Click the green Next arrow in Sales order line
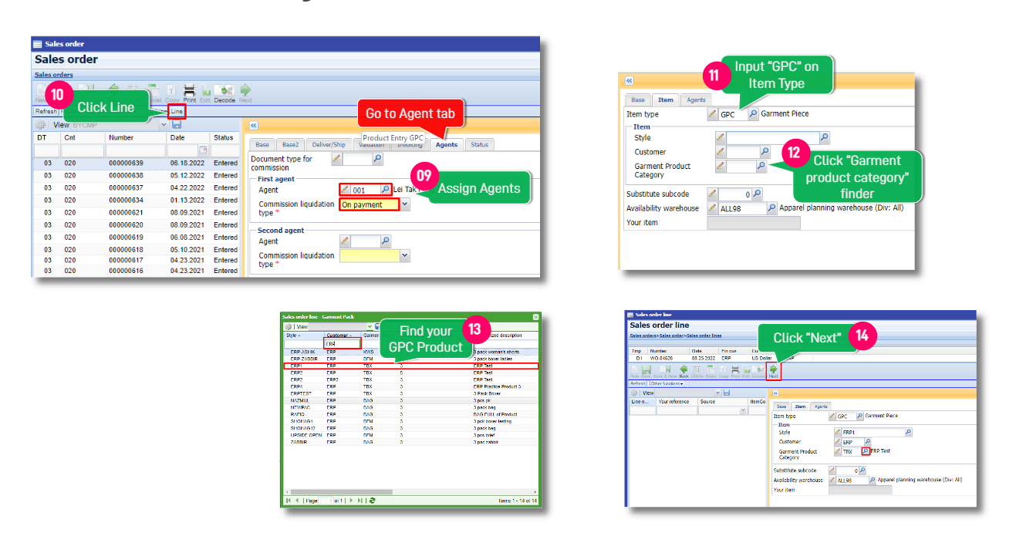 [x=773, y=371]
